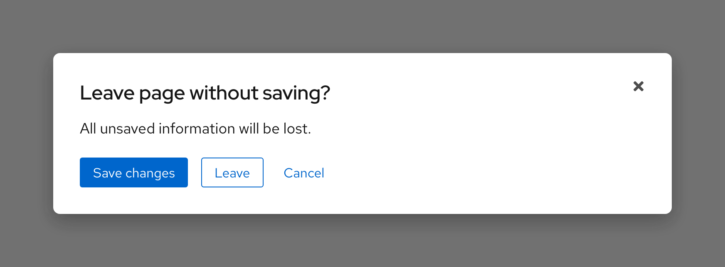Click the dialog title text
The height and width of the screenshot is (267, 725).
point(205,93)
